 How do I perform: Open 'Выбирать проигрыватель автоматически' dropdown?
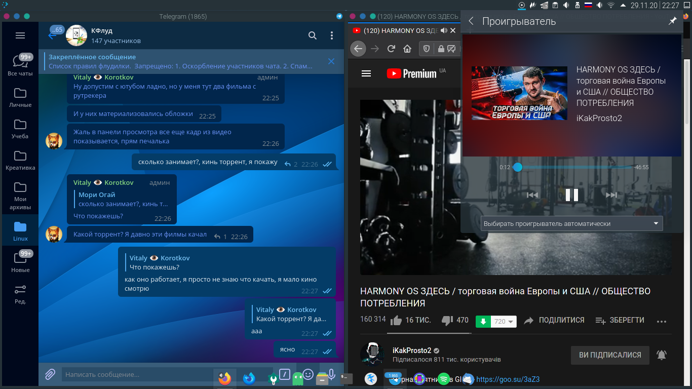coord(571,223)
